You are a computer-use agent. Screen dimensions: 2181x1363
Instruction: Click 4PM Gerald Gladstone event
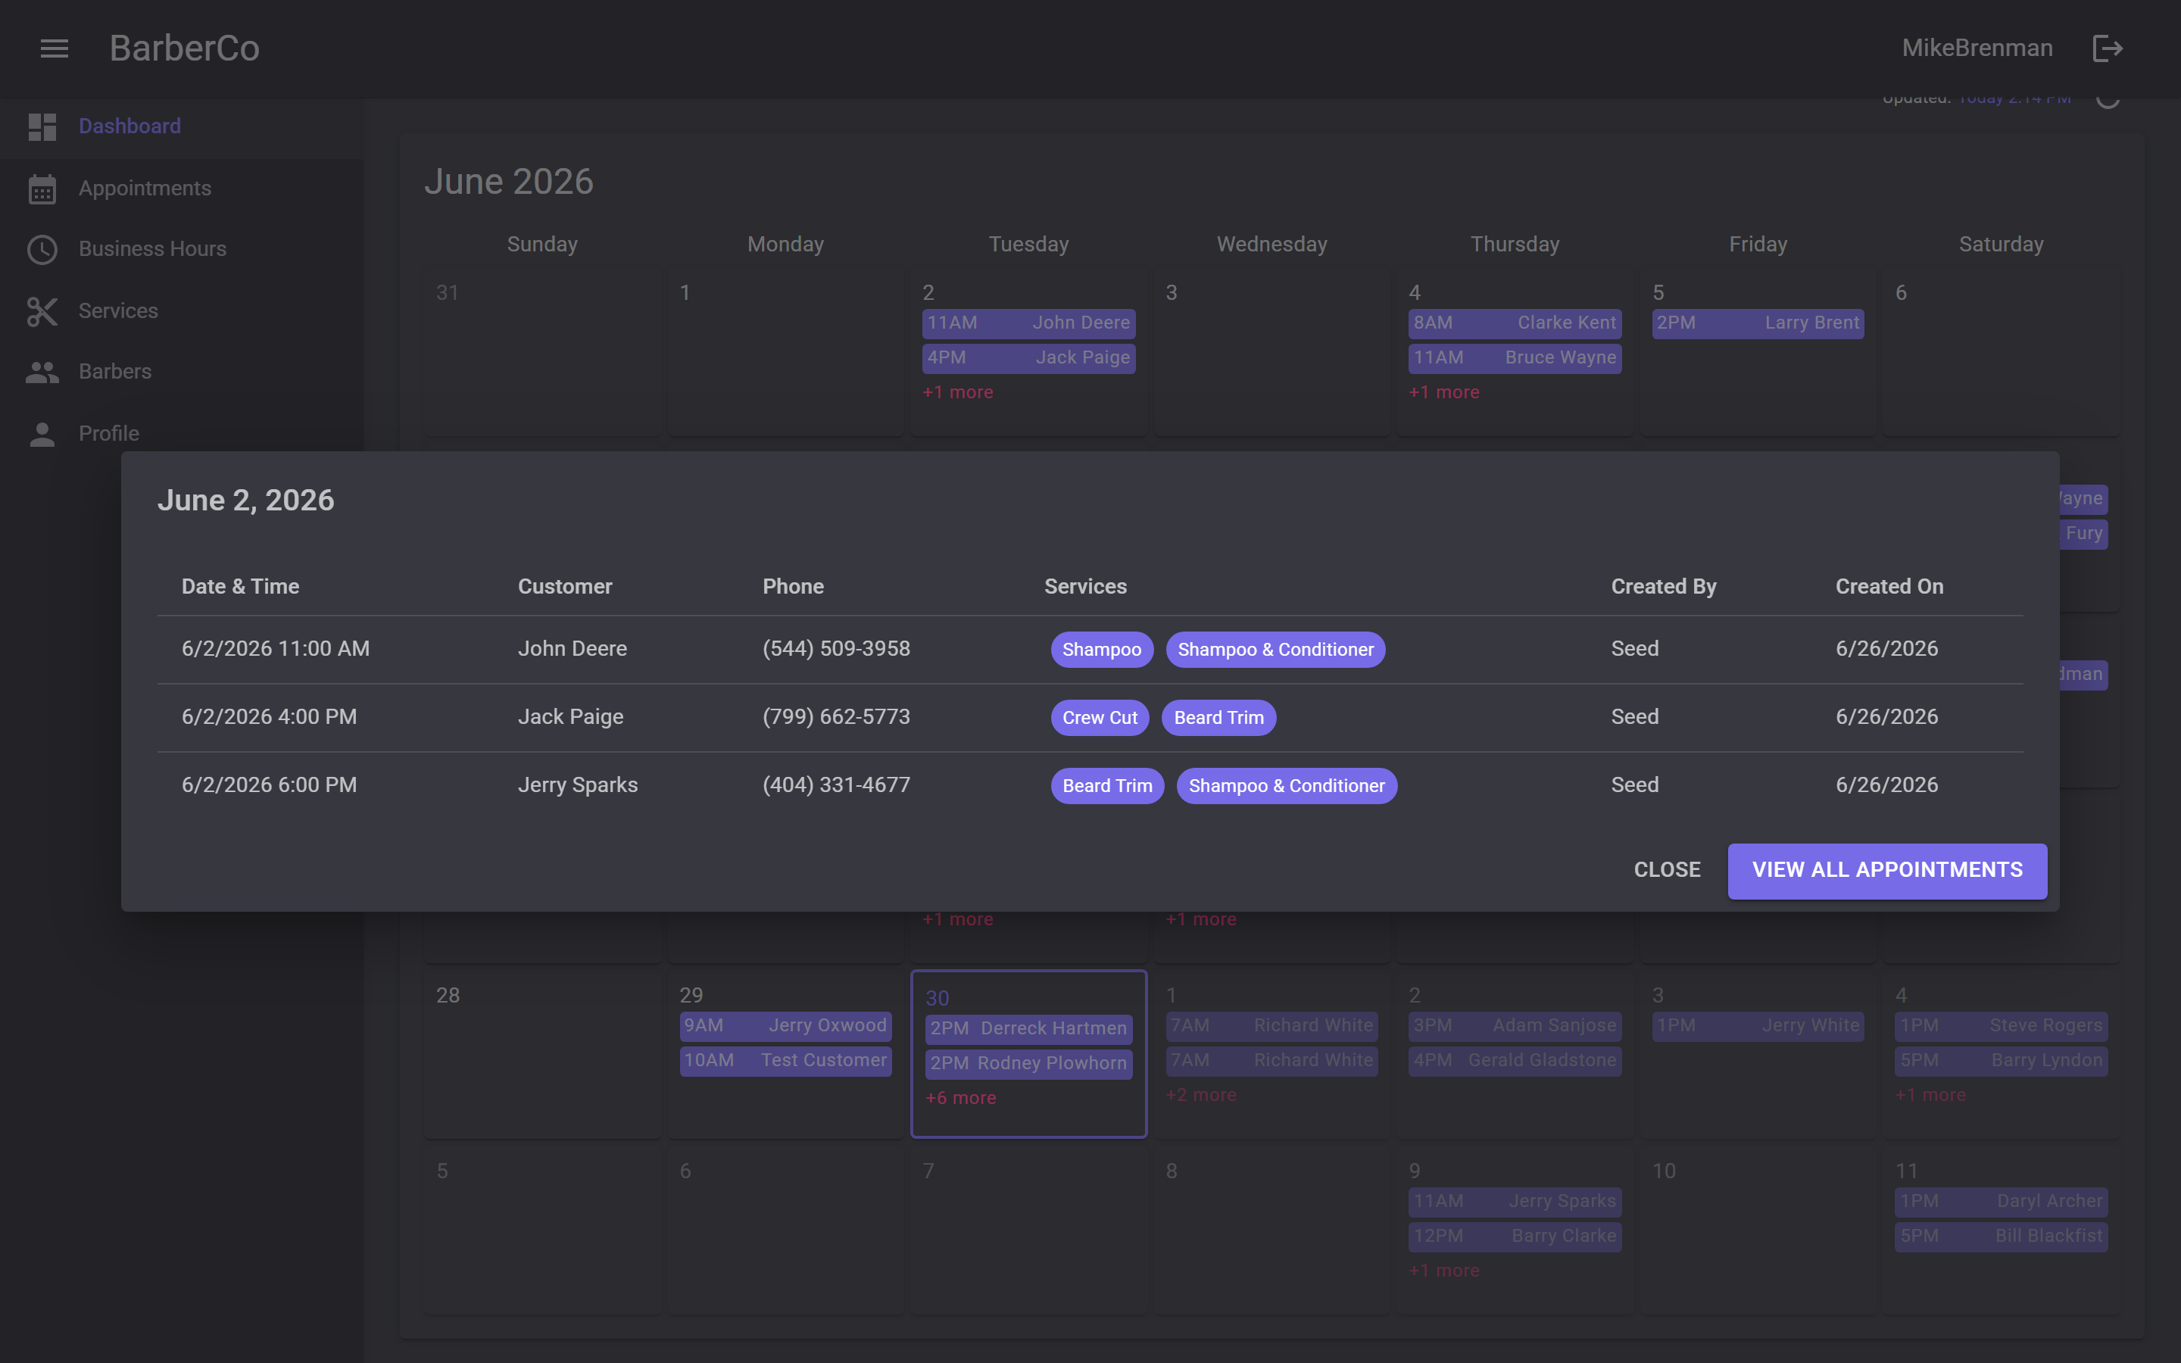[x=1515, y=1061]
